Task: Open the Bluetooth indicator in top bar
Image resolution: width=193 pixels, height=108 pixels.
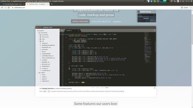Action: [181, 1]
